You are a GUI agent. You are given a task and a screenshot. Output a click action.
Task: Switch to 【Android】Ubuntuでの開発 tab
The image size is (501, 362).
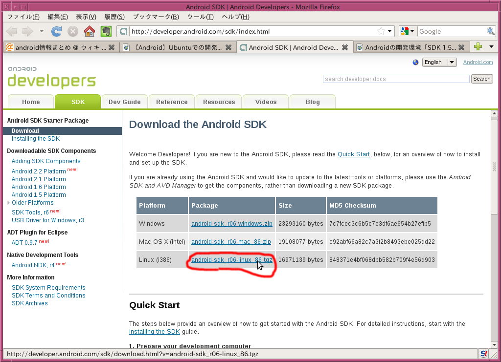pos(178,47)
